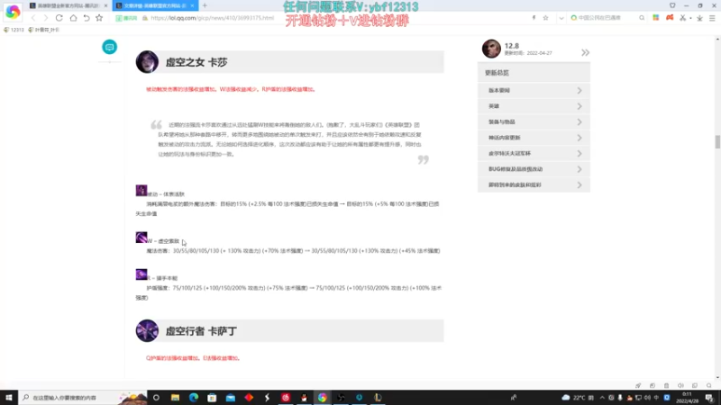Expand the 皮尔特沃夫冠军杯 sidebar entry
Image resolution: width=721 pixels, height=405 pixels.
click(534, 153)
